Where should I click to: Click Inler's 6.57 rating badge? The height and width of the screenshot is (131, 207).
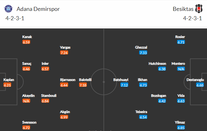45,69
